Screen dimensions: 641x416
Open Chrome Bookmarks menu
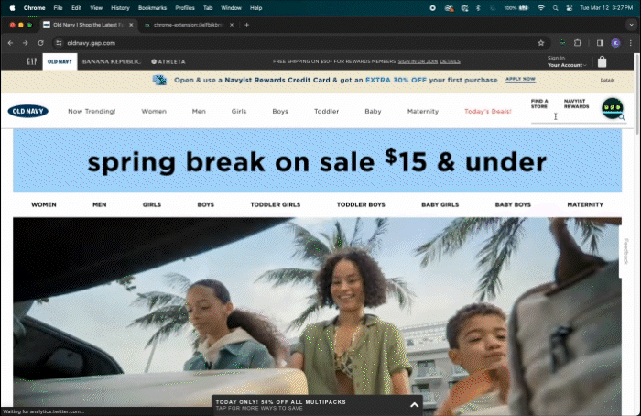tap(152, 7)
